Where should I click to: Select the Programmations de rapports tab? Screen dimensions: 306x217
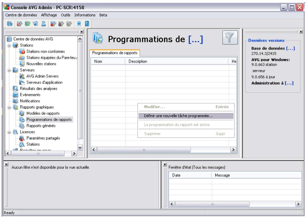click(115, 53)
